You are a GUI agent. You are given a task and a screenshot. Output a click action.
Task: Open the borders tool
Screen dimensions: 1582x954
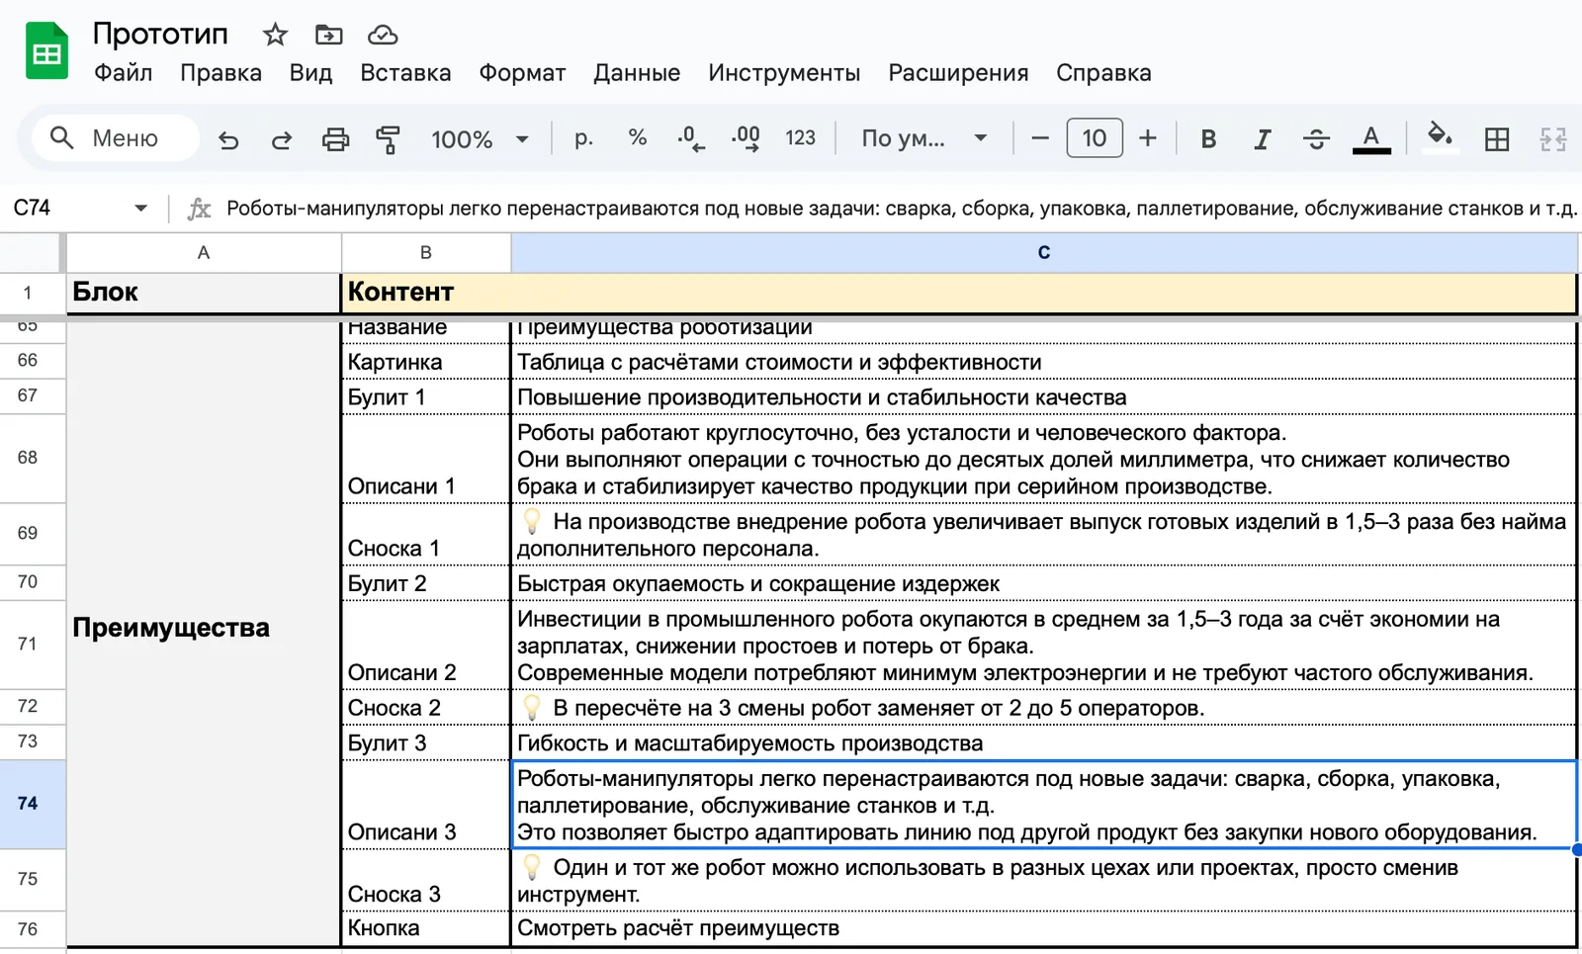coord(1497,139)
